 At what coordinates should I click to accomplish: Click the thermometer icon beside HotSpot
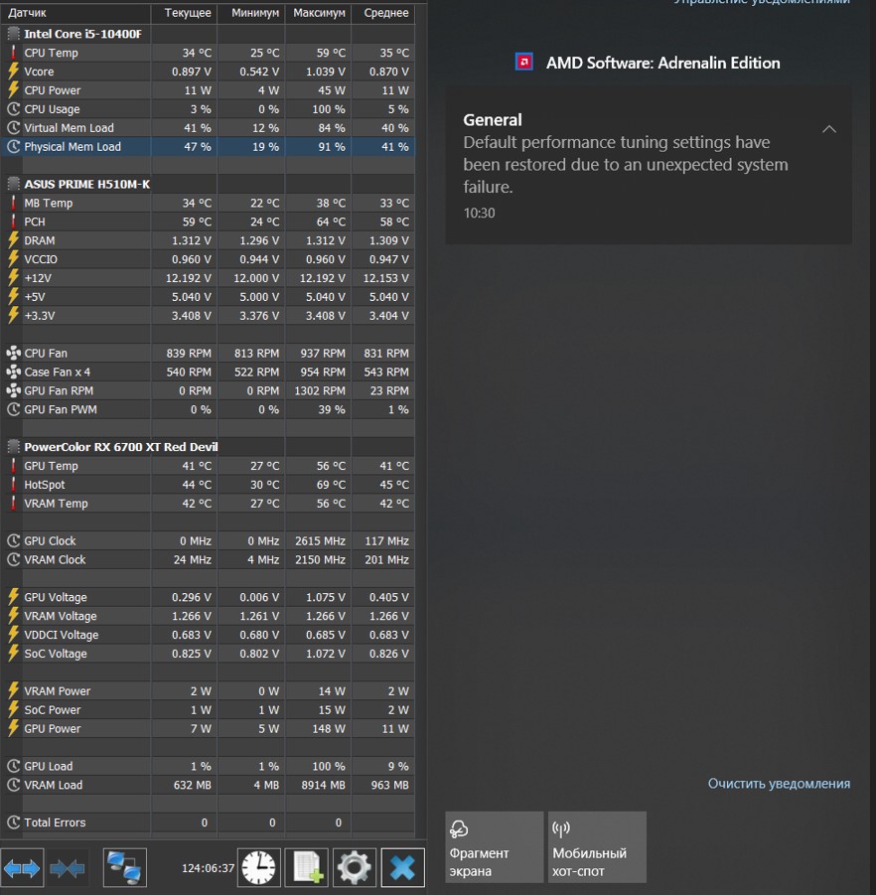(13, 485)
